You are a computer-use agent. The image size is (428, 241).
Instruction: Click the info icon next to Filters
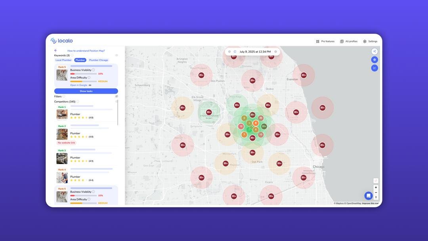coord(63,96)
